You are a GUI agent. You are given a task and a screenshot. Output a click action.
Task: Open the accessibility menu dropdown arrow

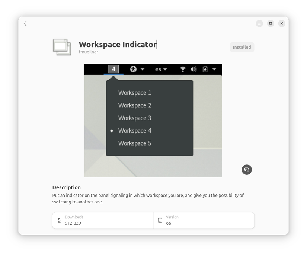point(143,69)
